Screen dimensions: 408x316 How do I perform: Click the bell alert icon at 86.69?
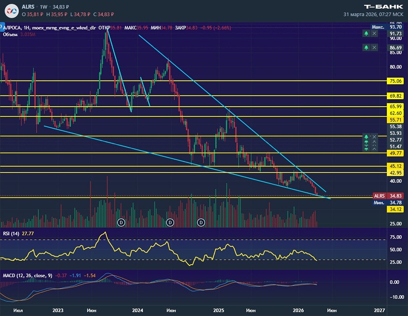(366, 48)
